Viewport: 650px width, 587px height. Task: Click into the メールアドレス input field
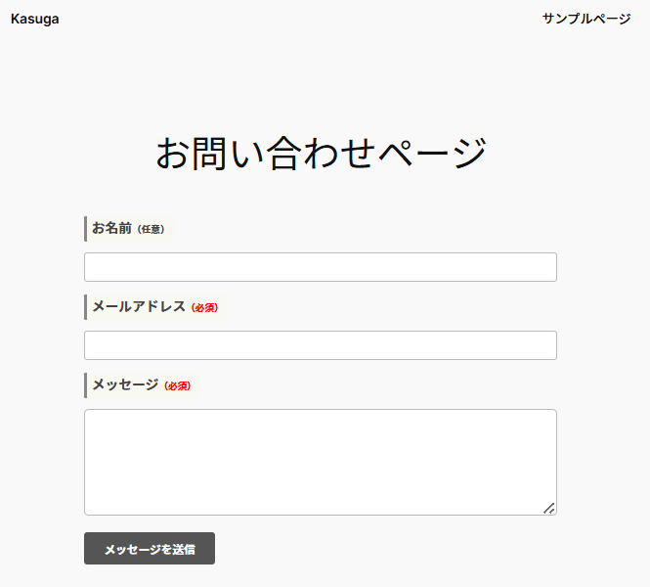pos(320,345)
